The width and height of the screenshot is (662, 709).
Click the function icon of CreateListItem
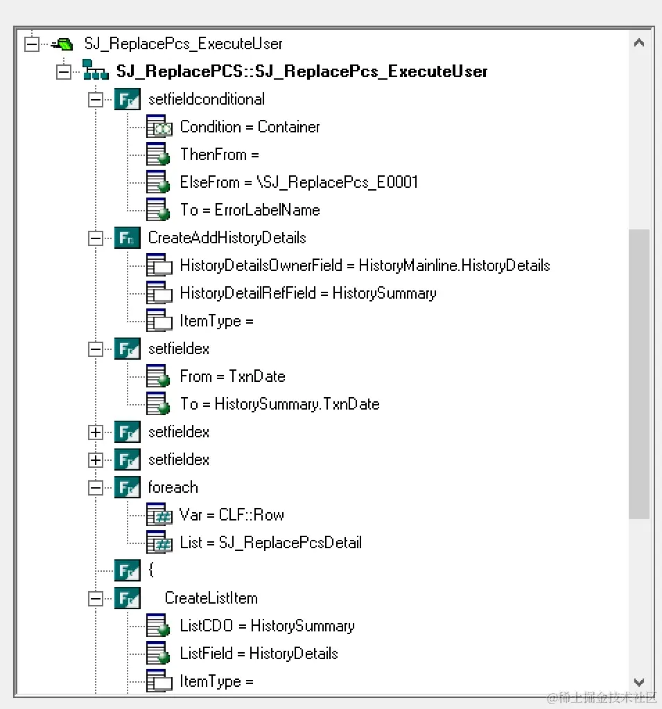(128, 599)
